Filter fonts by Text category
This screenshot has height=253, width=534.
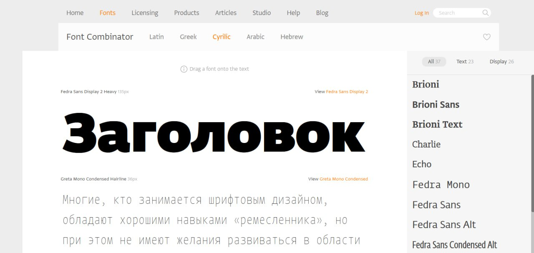[x=465, y=62]
